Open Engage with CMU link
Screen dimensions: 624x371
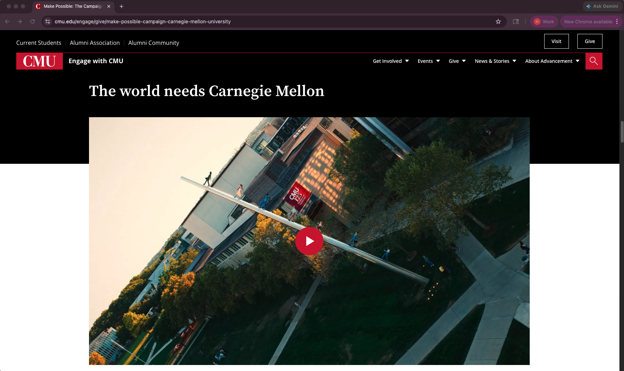(96, 61)
